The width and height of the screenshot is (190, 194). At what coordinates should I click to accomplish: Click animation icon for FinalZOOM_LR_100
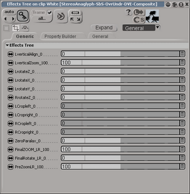click(x=11, y=149)
